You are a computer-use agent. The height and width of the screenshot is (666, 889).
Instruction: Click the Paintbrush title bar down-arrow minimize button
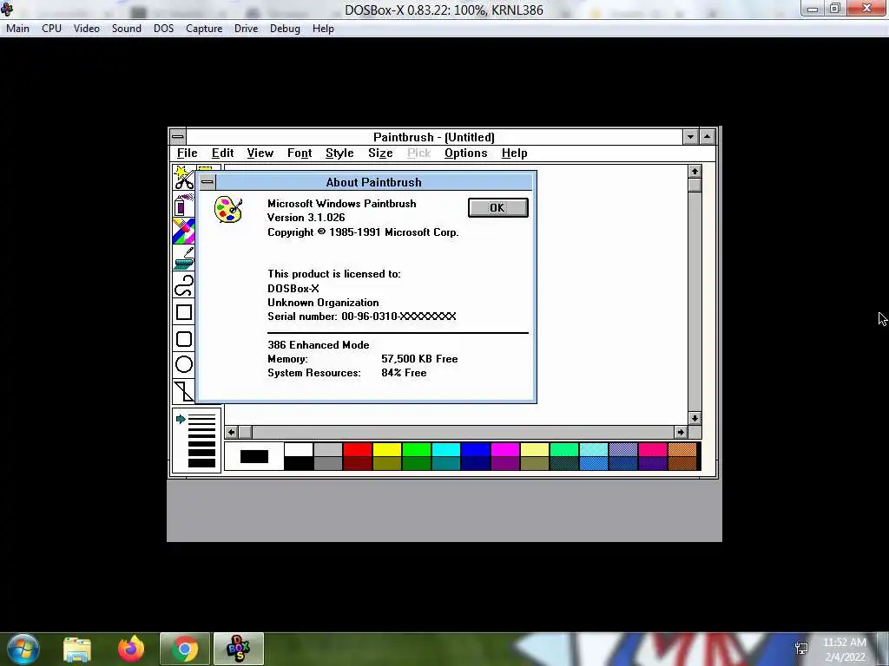point(690,136)
